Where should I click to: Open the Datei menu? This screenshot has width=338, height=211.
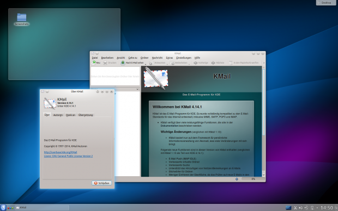pos(95,58)
